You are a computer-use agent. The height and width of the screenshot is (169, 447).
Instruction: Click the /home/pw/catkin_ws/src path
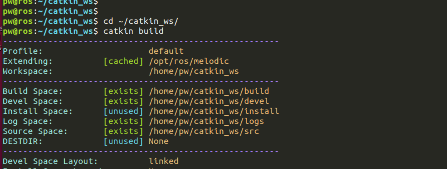pyautogui.click(x=204, y=131)
